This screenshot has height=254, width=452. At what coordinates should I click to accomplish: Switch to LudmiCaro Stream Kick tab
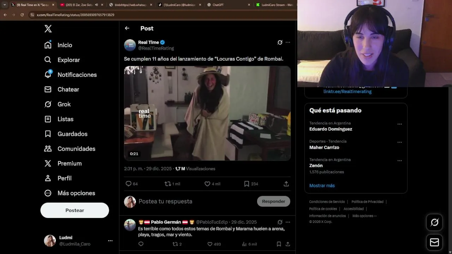[x=276, y=5]
